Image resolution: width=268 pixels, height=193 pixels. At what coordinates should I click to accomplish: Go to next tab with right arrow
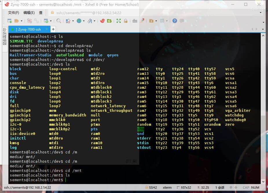(x=256, y=29)
